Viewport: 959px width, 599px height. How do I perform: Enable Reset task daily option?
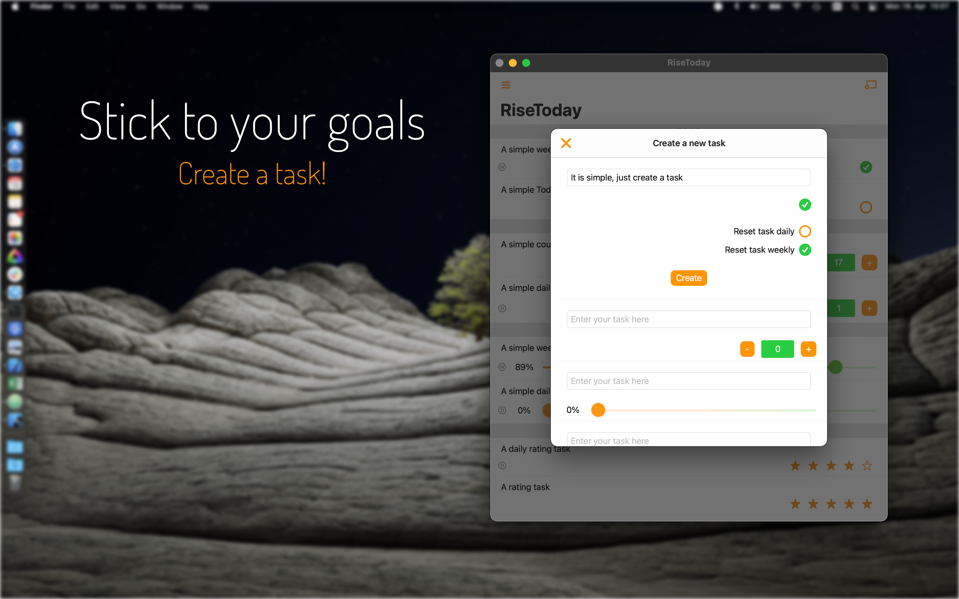(805, 231)
